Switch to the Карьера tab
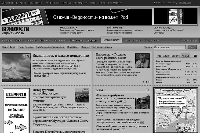200x133 pixels. point(93,40)
